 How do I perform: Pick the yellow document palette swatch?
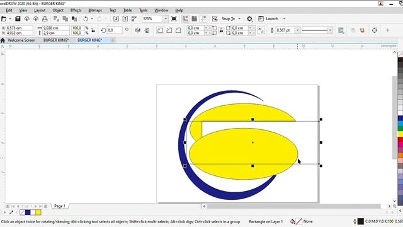click(x=38, y=212)
